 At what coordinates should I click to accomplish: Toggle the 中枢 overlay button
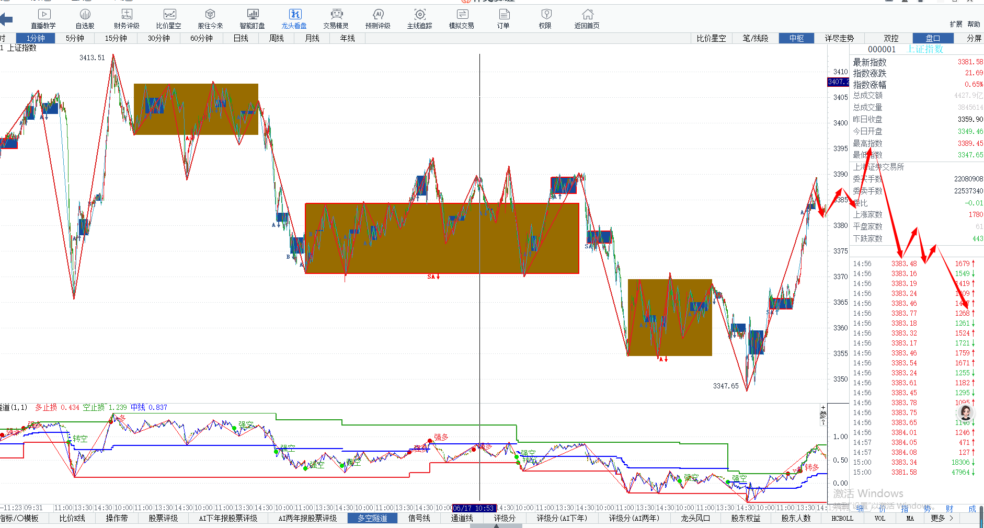(796, 38)
